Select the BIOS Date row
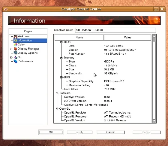Viewport: 168px width, 146px height. (103, 46)
